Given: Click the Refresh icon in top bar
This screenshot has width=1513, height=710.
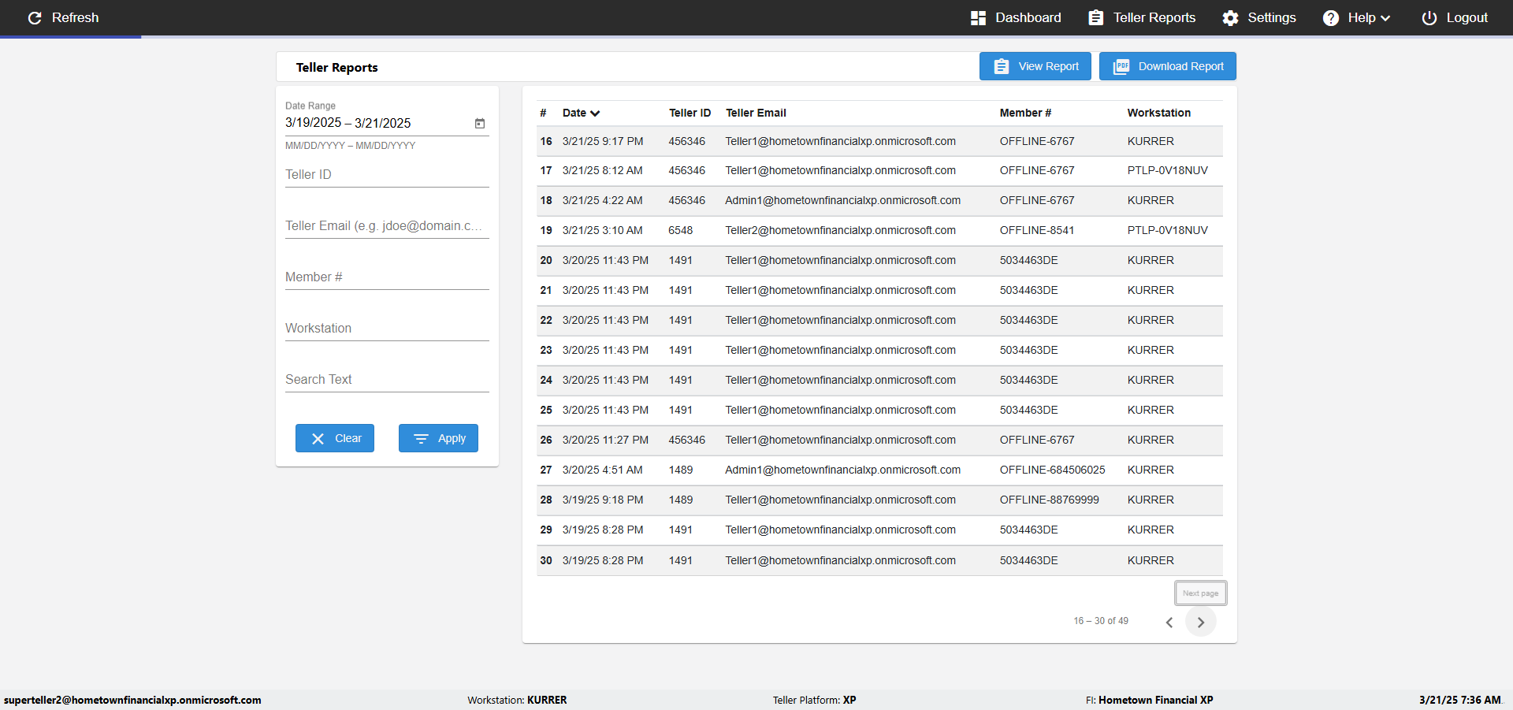Looking at the screenshot, I should point(35,18).
